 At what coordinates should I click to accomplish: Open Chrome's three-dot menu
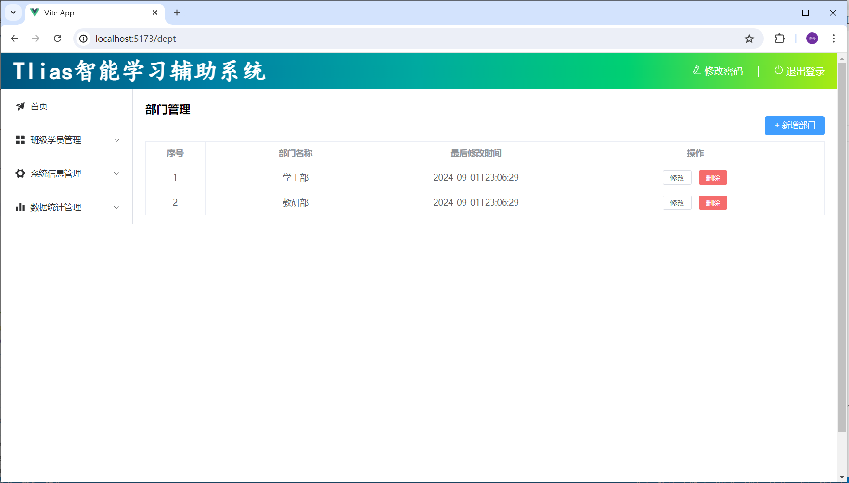[834, 39]
